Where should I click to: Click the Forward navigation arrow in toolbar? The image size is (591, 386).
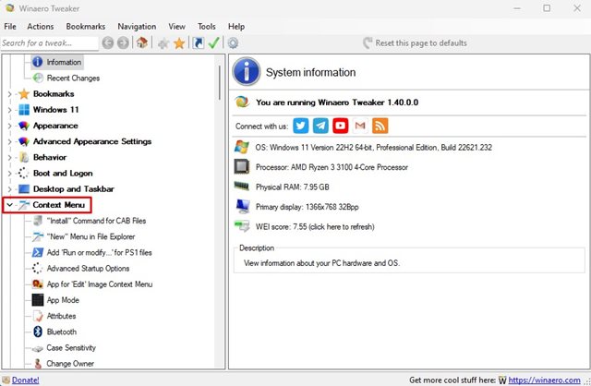tap(123, 43)
